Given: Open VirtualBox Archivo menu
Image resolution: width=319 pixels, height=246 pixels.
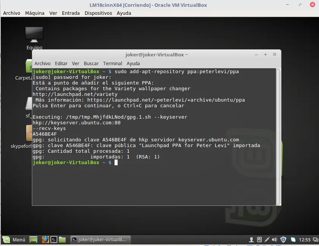Looking at the screenshot, I should 12,13.
